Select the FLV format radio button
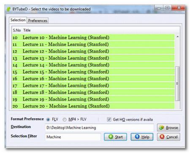This screenshot has width=190, height=153. pyautogui.click(x=48, y=120)
